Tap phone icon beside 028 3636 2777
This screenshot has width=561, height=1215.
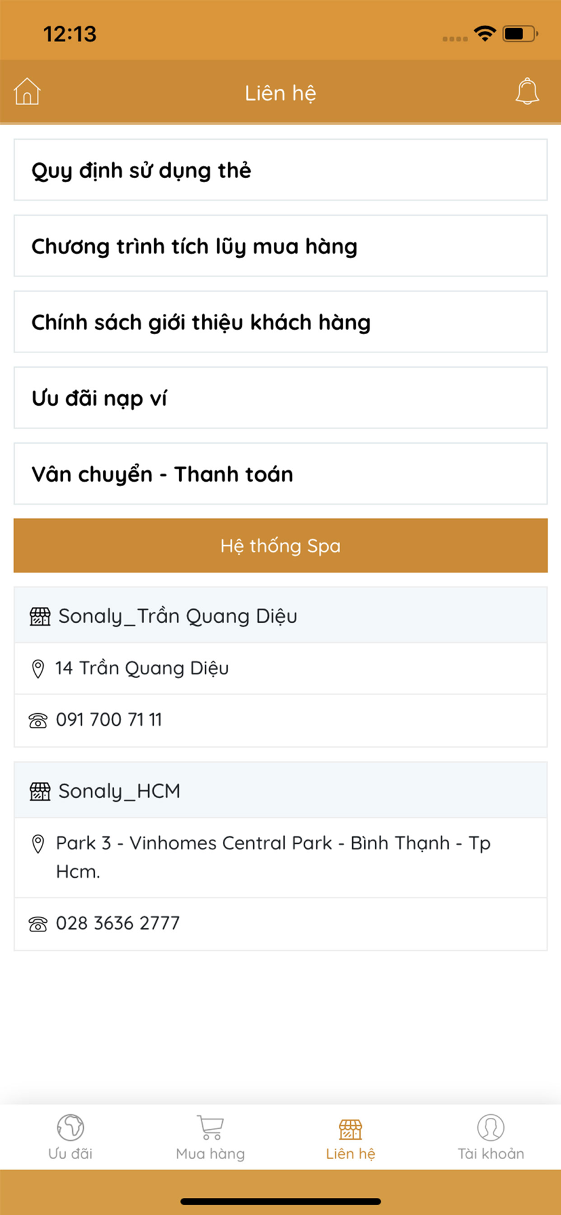click(38, 924)
